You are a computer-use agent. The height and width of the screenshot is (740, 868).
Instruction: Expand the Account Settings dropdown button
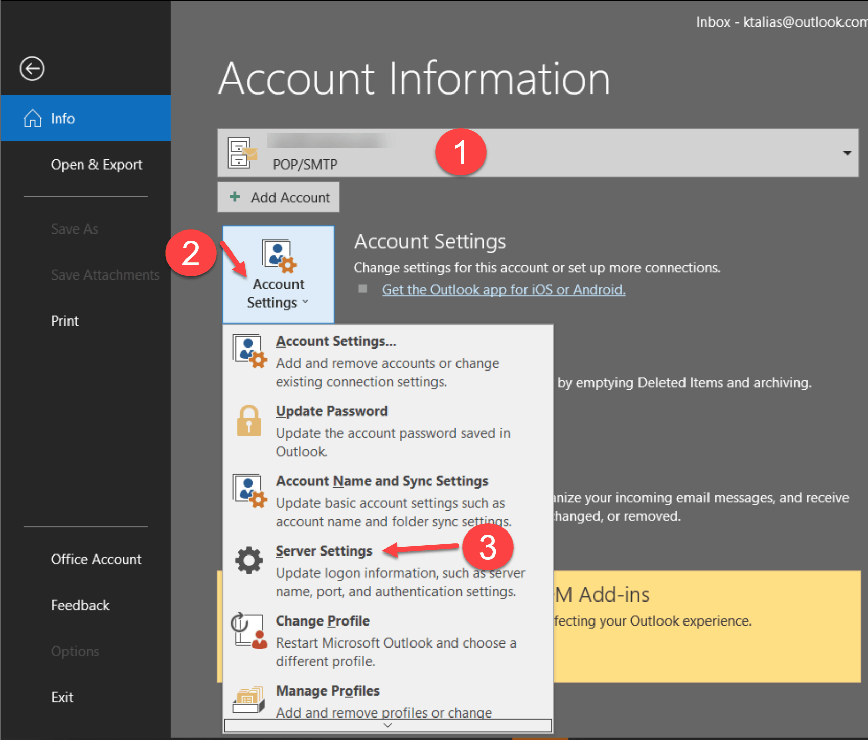[279, 275]
